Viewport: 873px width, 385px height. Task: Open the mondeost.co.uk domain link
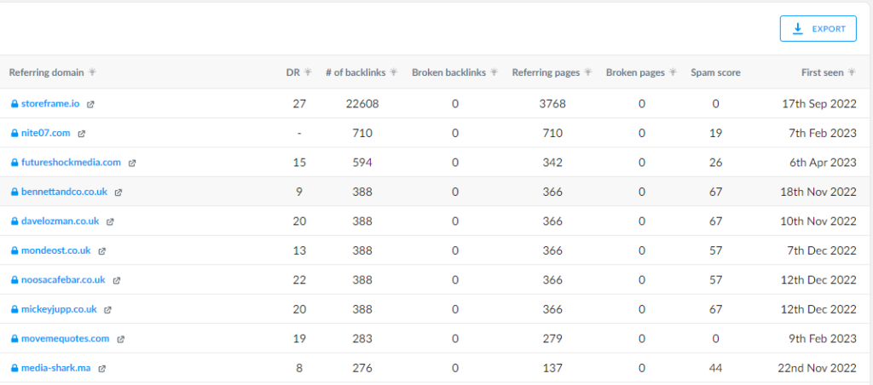point(55,250)
